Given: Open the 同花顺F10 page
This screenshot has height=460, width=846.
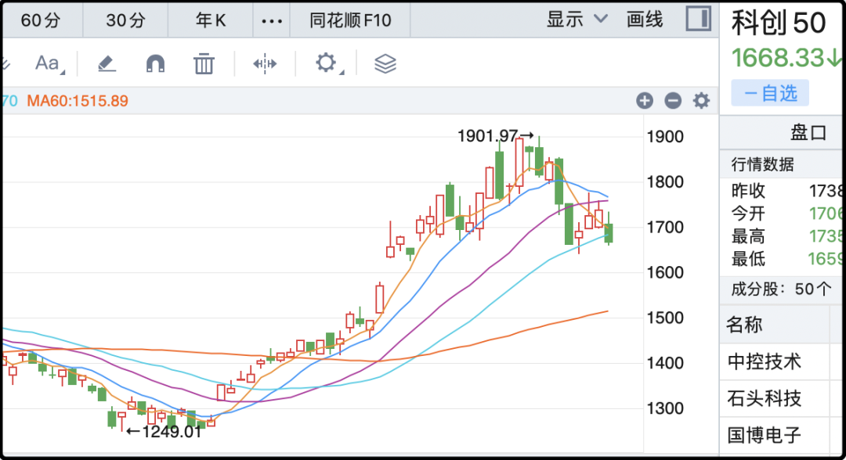Looking at the screenshot, I should pos(350,20).
